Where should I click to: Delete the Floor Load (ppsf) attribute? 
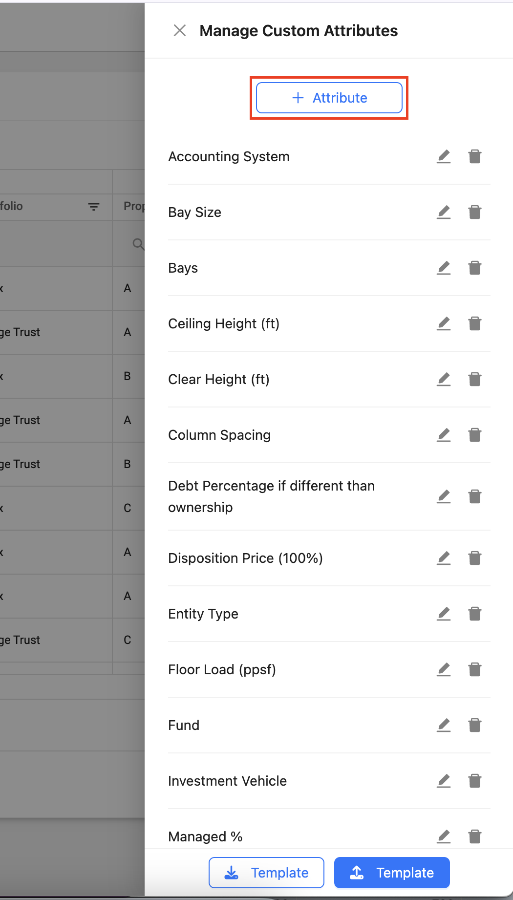pos(475,669)
